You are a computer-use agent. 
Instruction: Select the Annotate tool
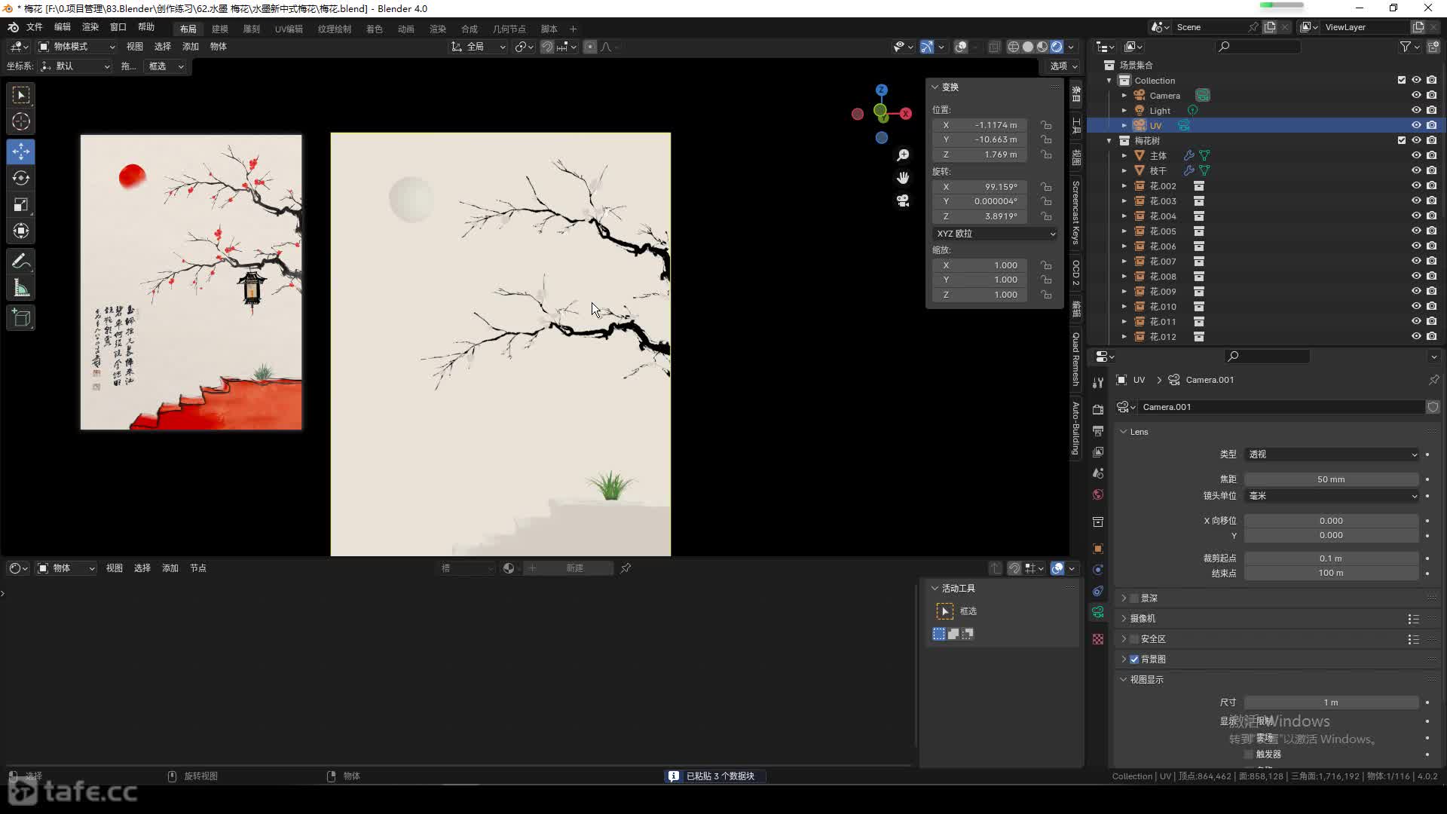[21, 262]
